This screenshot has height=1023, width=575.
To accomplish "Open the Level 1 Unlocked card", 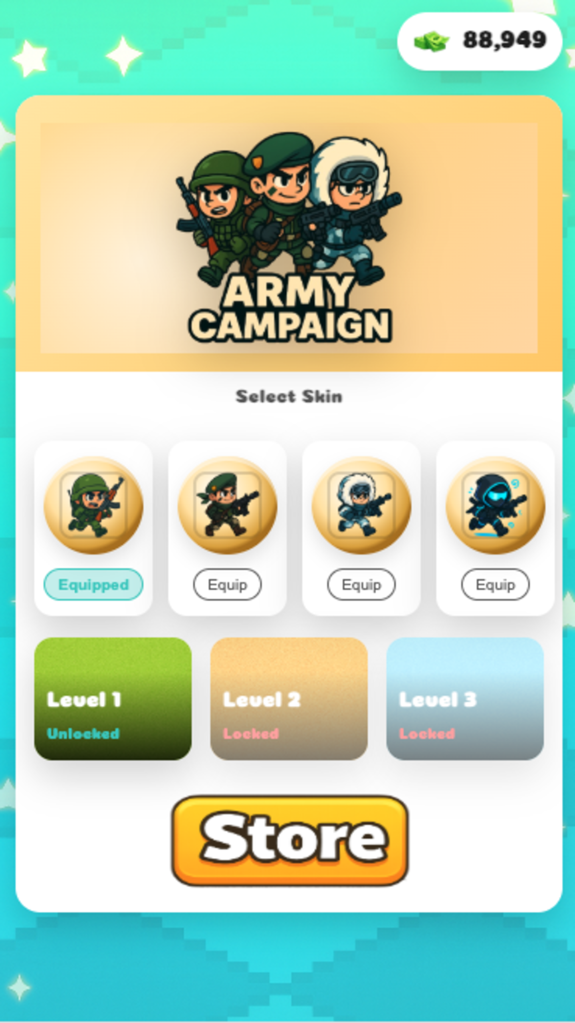I will click(113, 699).
